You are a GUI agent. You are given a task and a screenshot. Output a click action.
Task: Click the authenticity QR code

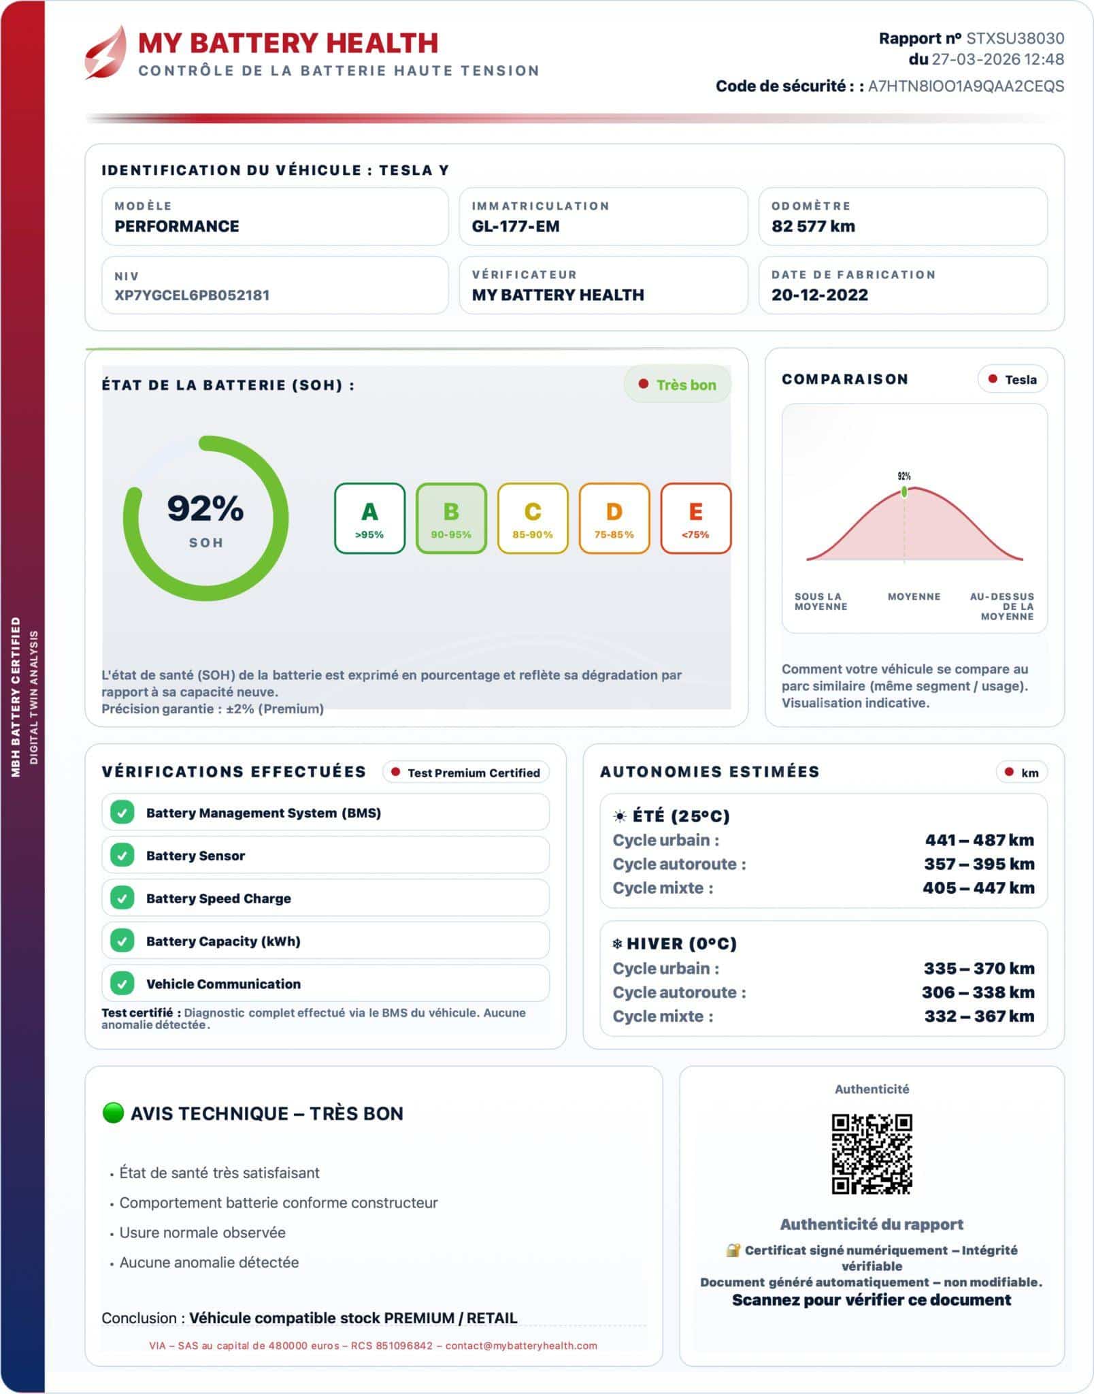click(x=872, y=1154)
